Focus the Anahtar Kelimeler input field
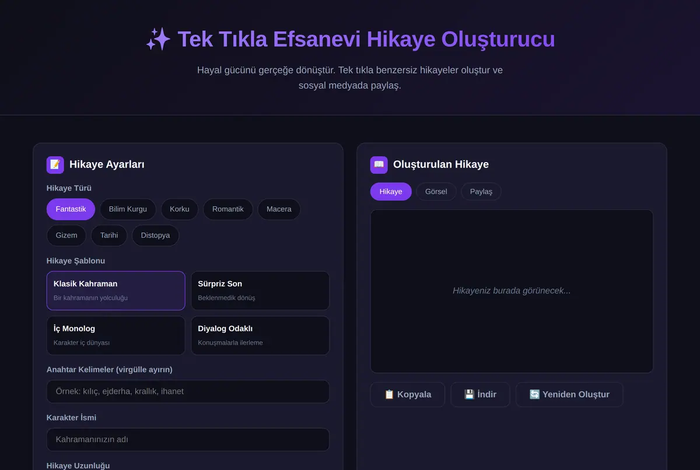This screenshot has width=700, height=470. pos(188,392)
